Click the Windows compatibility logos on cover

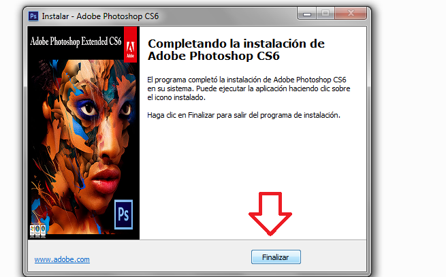[x=37, y=230]
